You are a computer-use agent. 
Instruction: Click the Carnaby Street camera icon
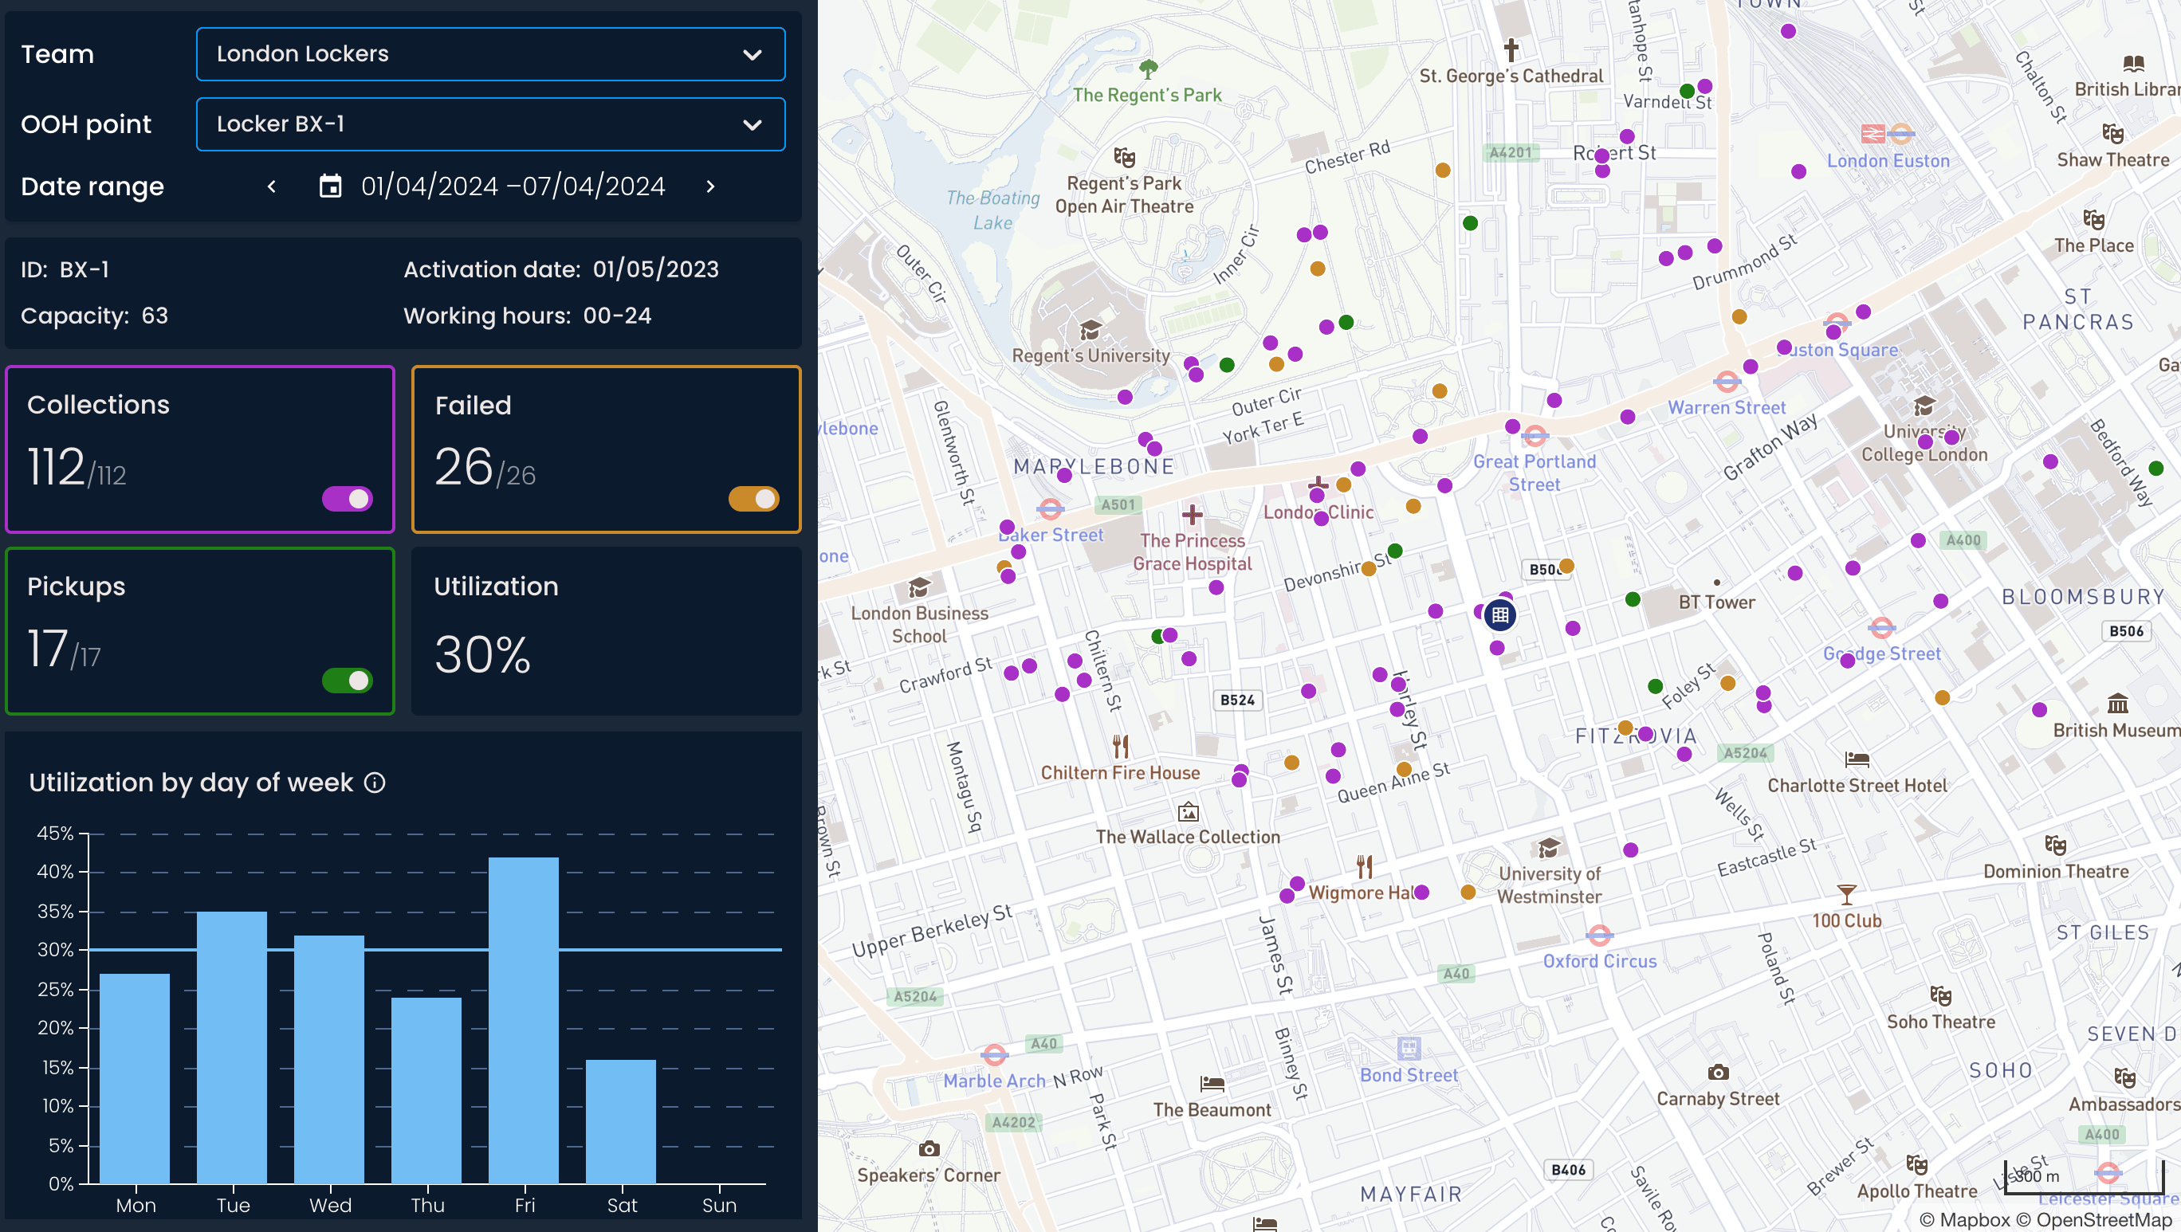tap(1718, 1073)
